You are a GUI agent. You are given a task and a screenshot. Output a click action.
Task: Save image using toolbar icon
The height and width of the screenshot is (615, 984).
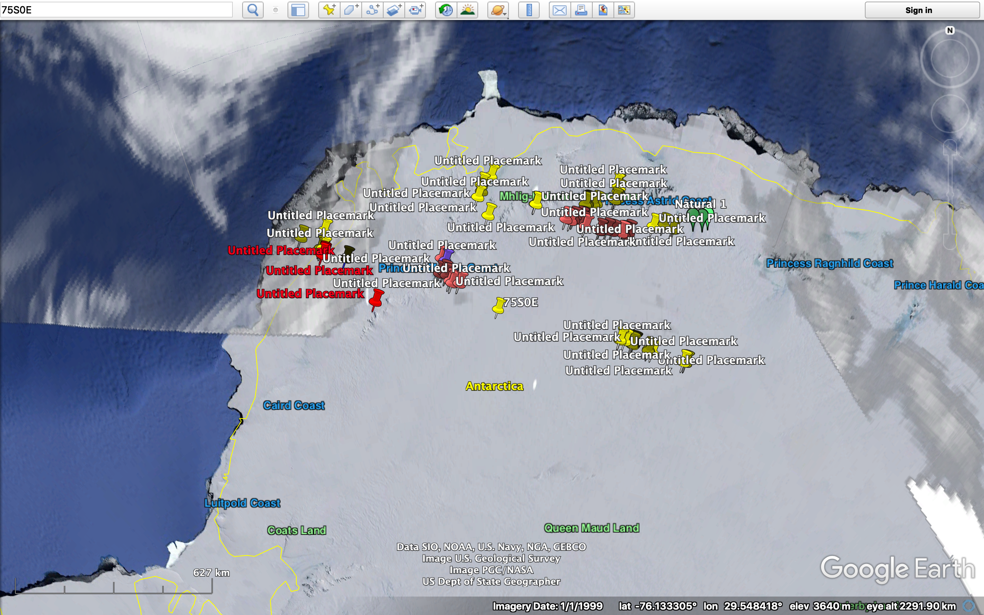(x=603, y=10)
